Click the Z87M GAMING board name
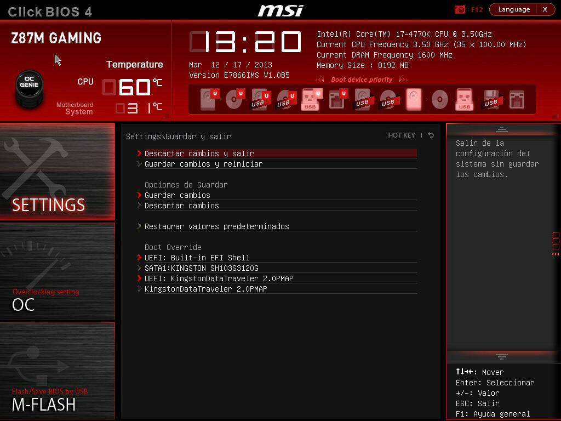561x421 pixels. pos(56,38)
